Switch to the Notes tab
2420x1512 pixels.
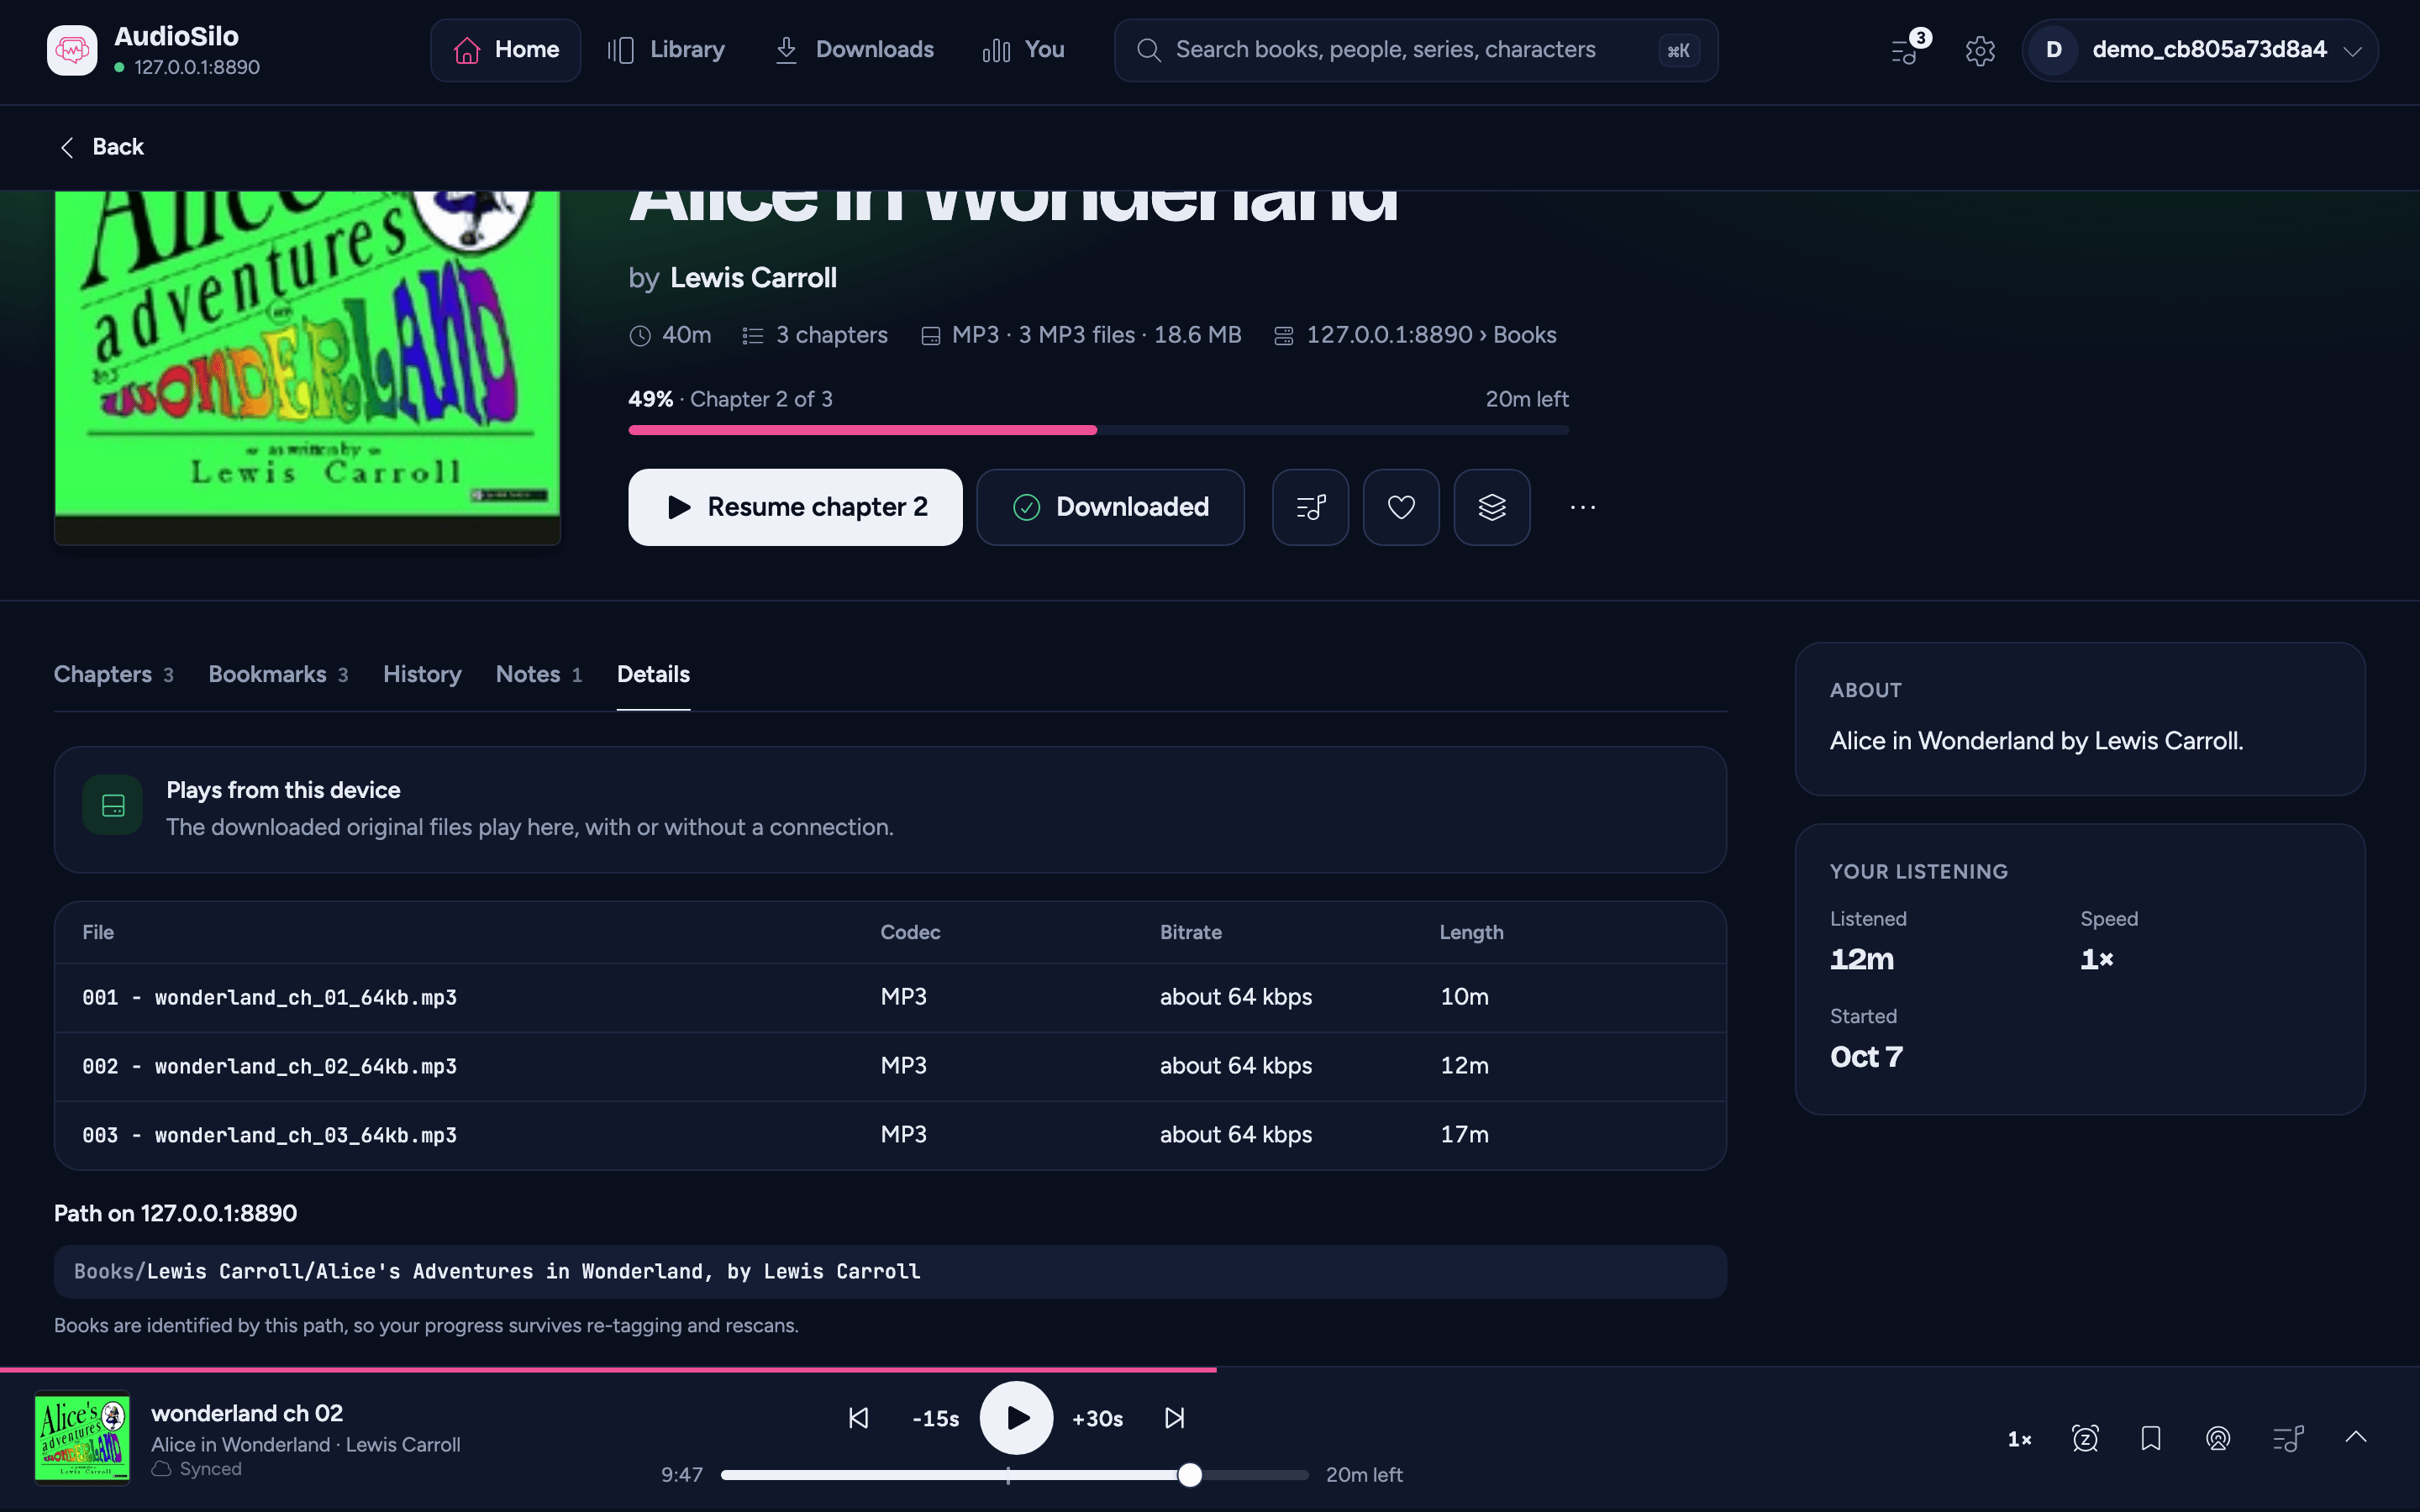tap(539, 675)
